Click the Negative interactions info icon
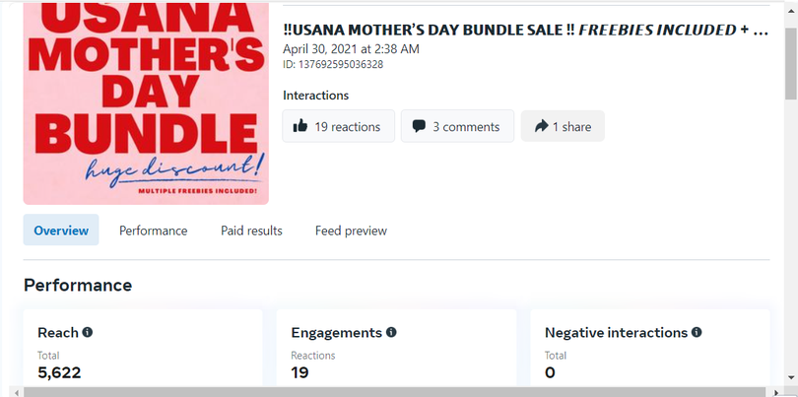Viewport: 798px width, 397px height. point(697,333)
